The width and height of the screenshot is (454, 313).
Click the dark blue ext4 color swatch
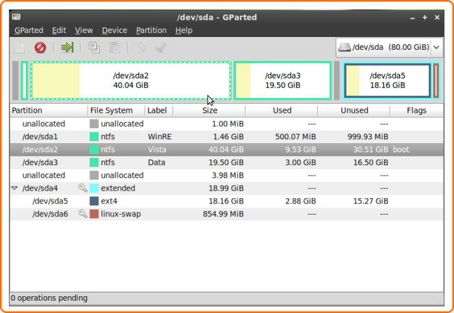click(x=94, y=201)
